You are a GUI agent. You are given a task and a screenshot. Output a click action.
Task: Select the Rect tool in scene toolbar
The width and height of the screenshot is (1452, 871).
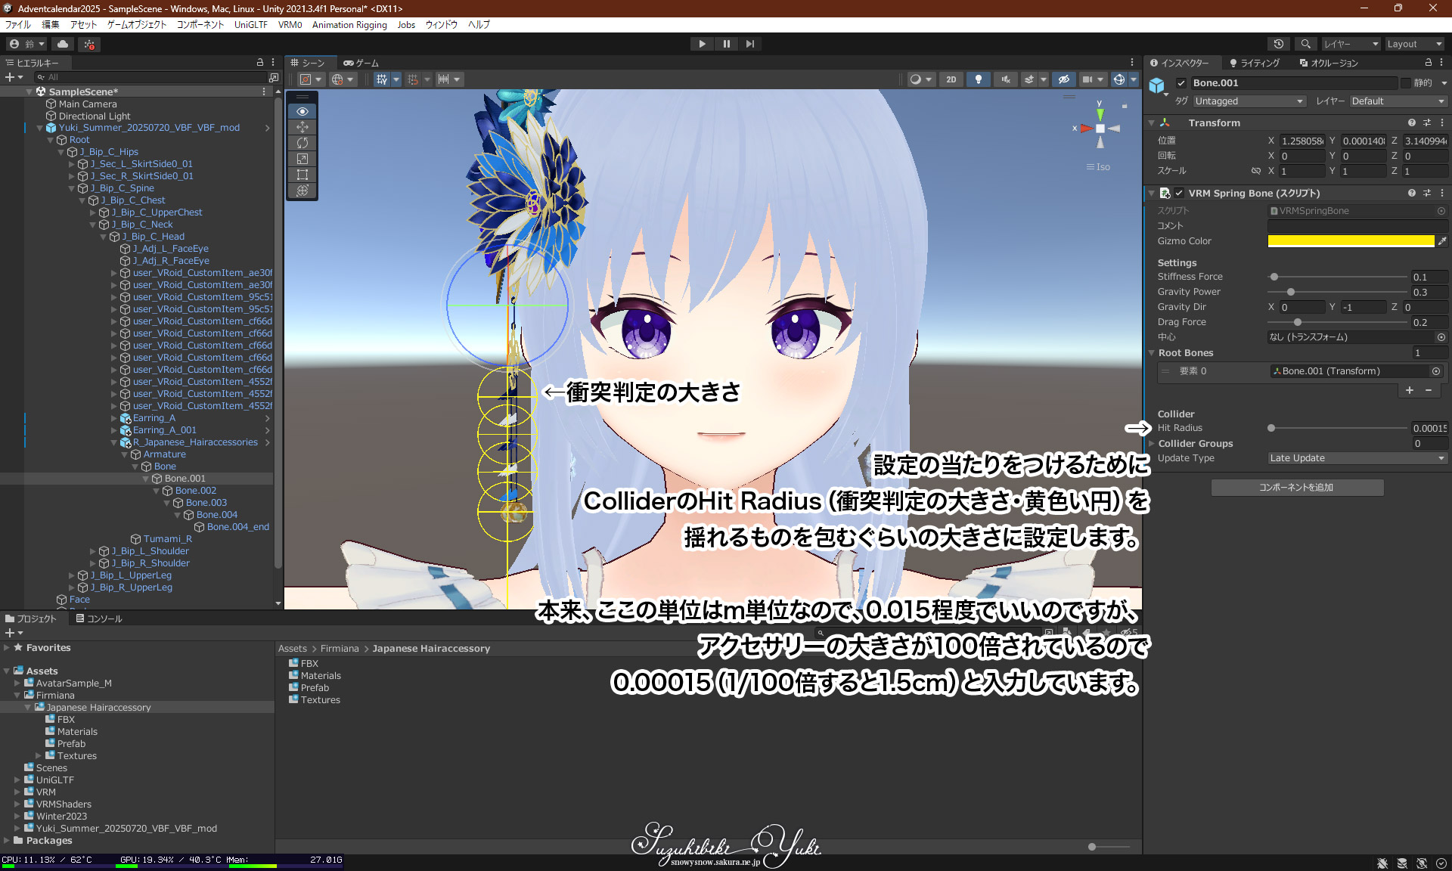[x=302, y=175]
